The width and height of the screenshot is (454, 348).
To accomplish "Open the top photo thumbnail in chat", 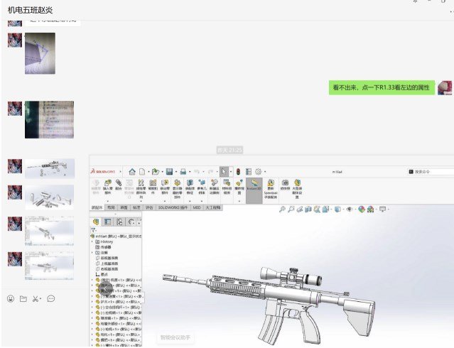I will click(40, 53).
